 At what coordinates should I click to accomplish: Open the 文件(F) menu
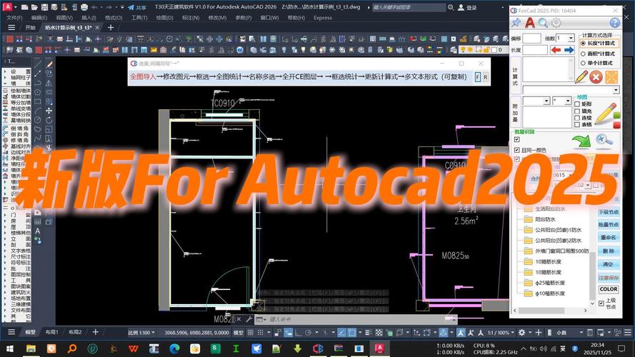coord(14,18)
